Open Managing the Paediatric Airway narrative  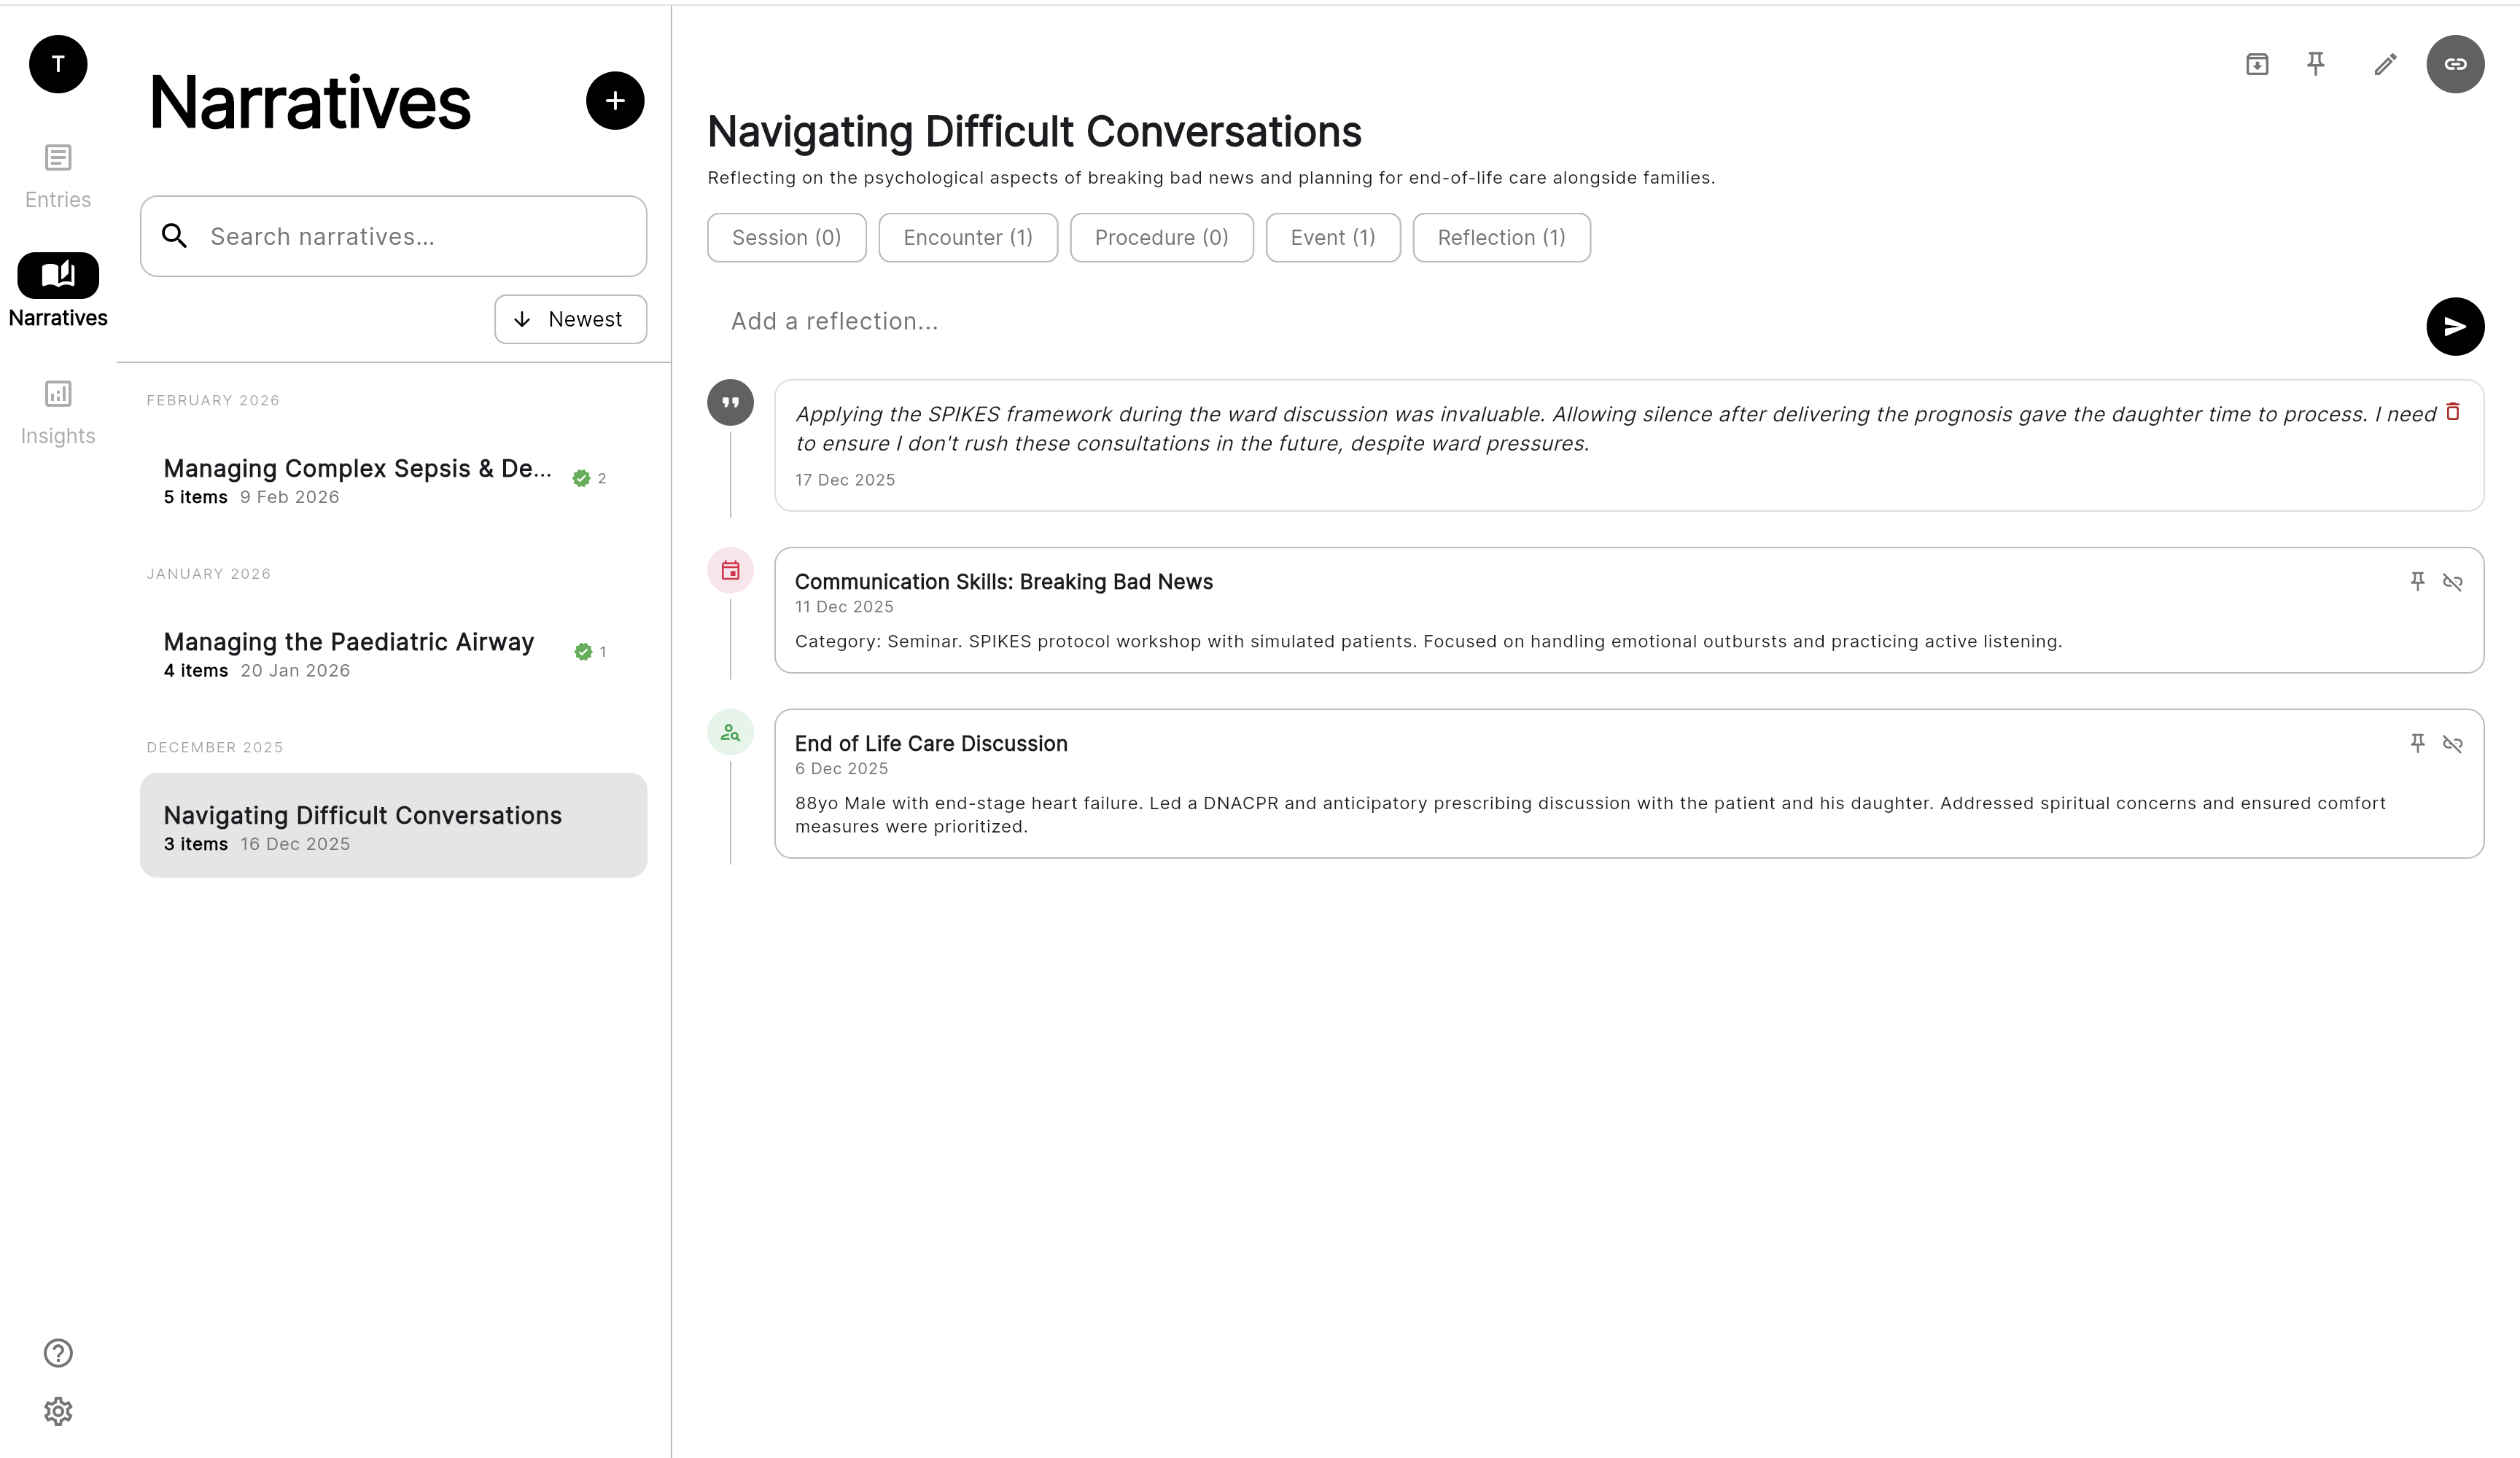click(349, 653)
